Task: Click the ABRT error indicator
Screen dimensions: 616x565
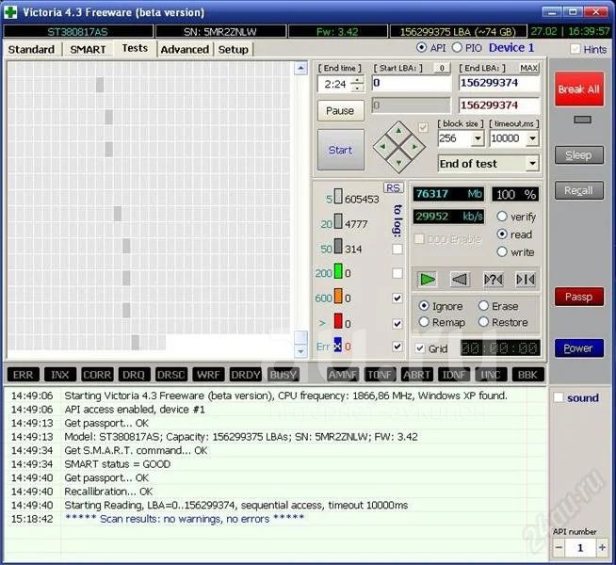Action: pos(417,375)
